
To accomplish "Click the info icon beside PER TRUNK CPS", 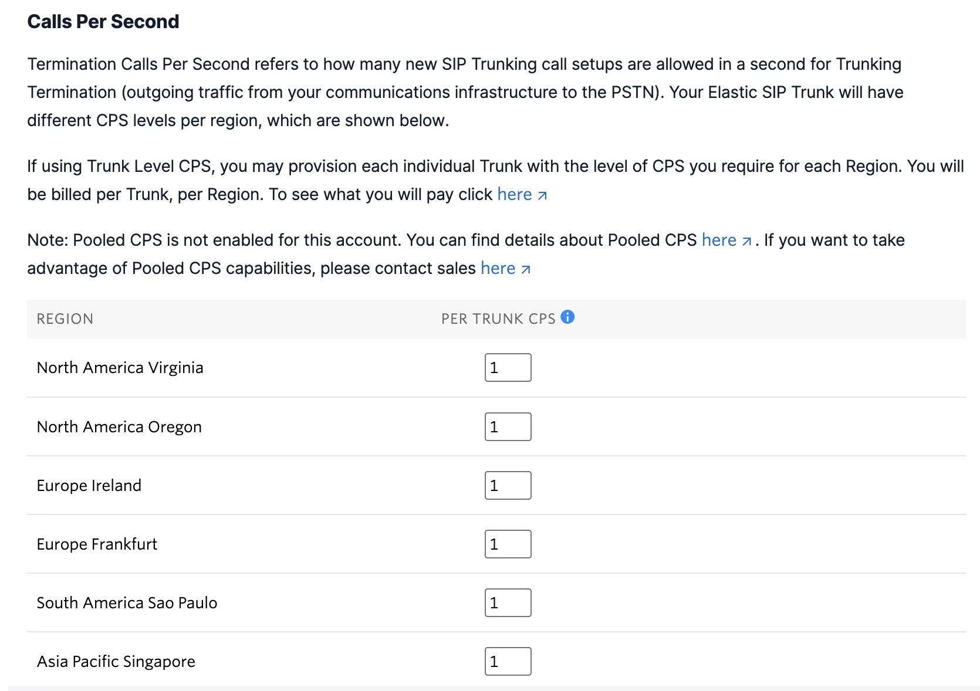I will point(567,317).
